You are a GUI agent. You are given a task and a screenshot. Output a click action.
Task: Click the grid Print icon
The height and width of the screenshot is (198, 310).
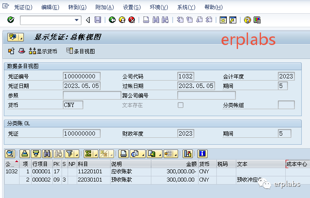tap(124, 154)
